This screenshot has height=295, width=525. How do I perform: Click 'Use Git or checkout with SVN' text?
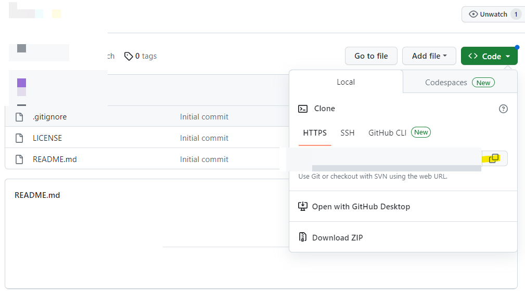(x=373, y=177)
